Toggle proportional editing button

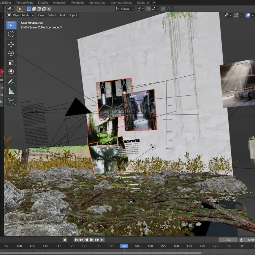[x=163, y=9]
